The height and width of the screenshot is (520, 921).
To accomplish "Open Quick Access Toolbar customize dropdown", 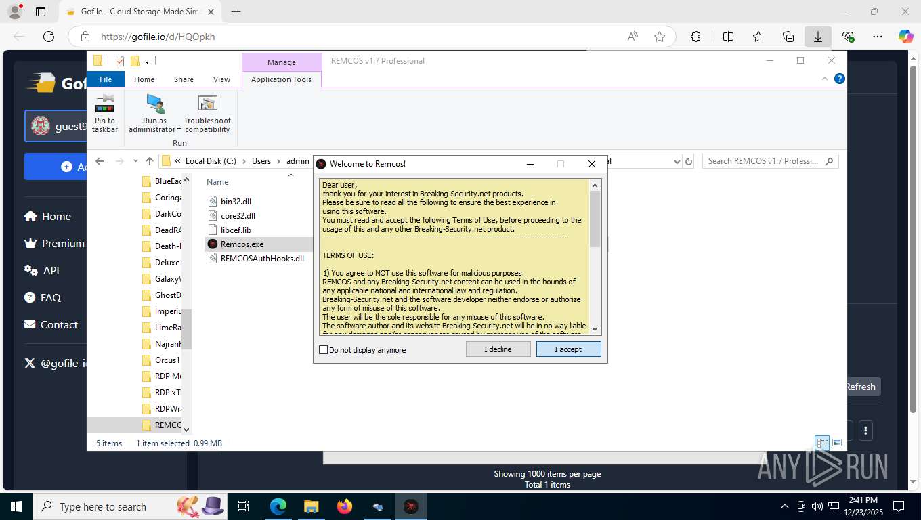I will coord(147,61).
